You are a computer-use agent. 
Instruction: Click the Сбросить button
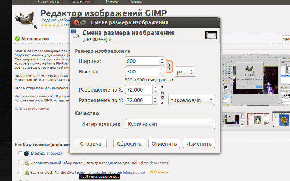point(129,144)
